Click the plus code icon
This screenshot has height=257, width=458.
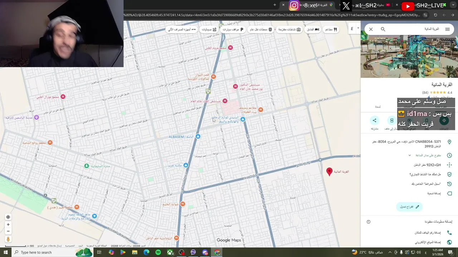pos(449,165)
